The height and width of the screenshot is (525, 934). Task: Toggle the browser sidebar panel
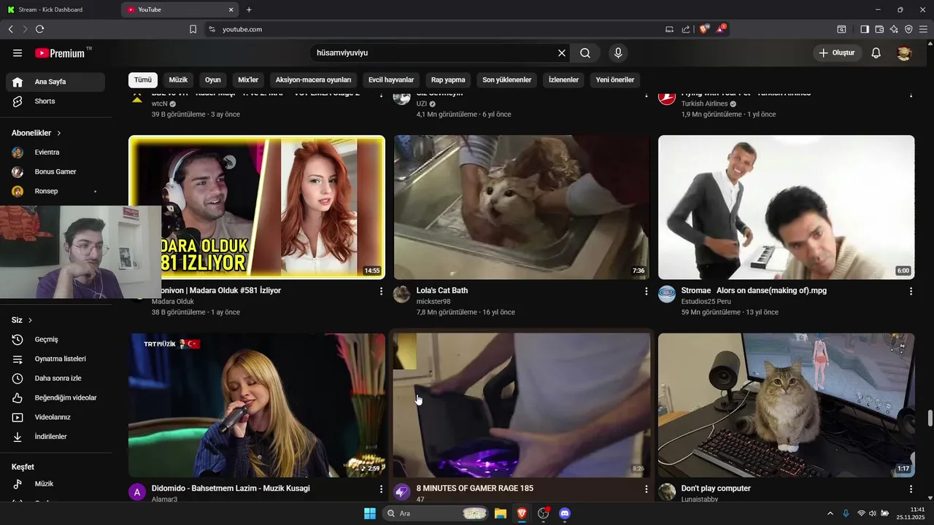(865, 29)
